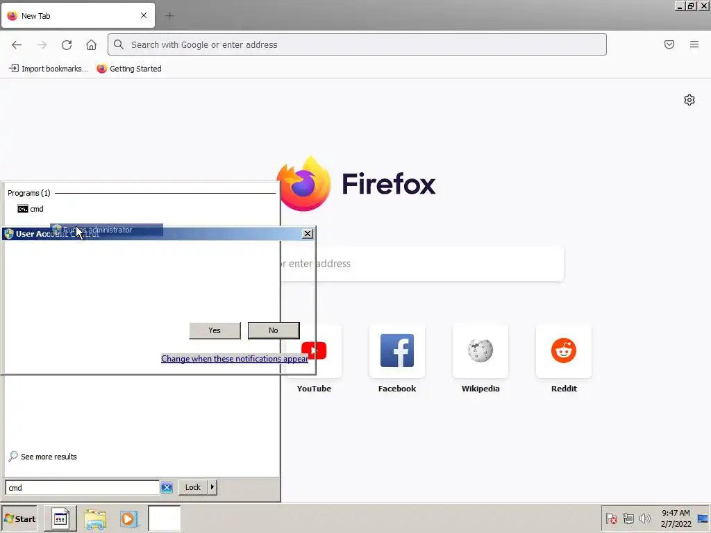Open the volume speaker tray icon
Viewport: 711px width, 533px height.
point(645,518)
